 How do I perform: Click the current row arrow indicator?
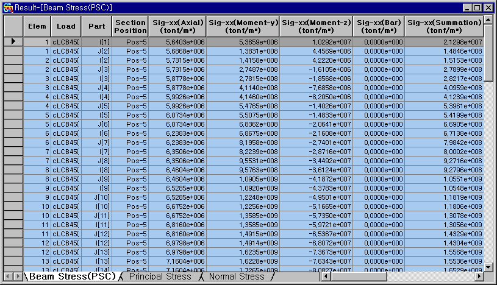pos(13,42)
